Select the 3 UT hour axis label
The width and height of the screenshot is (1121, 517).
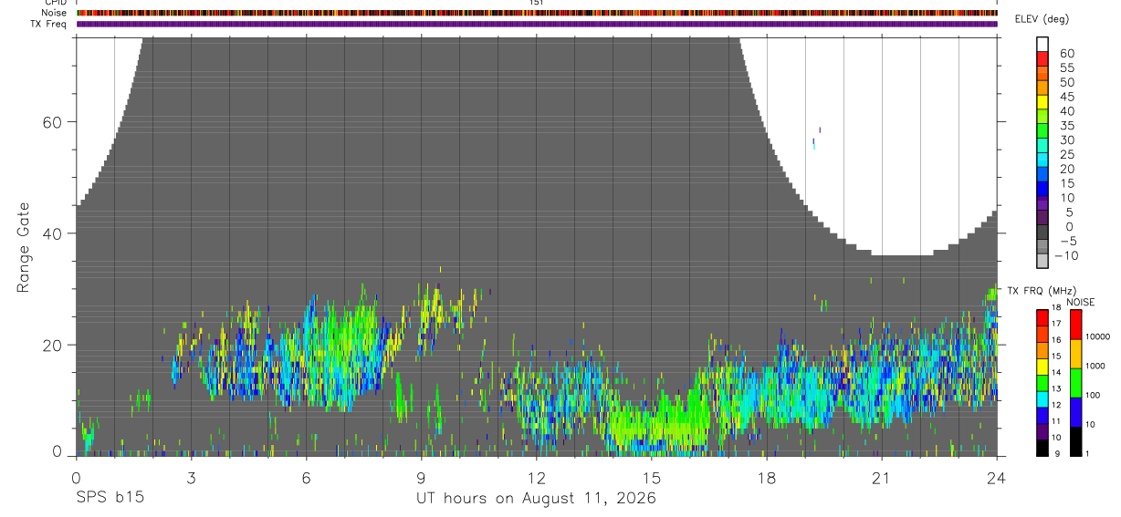coord(191,478)
